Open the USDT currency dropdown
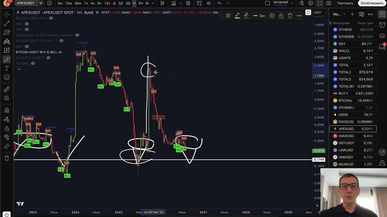The width and height of the screenshot is (387, 217). click(x=320, y=13)
